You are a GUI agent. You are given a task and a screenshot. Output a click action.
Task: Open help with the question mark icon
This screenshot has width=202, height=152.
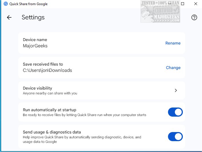[194, 17]
